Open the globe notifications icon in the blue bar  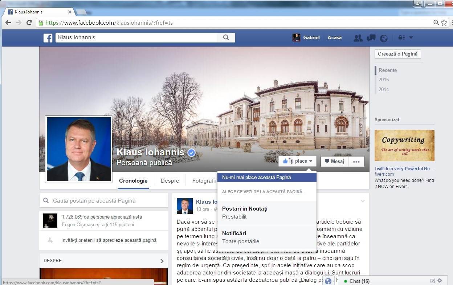(384, 38)
